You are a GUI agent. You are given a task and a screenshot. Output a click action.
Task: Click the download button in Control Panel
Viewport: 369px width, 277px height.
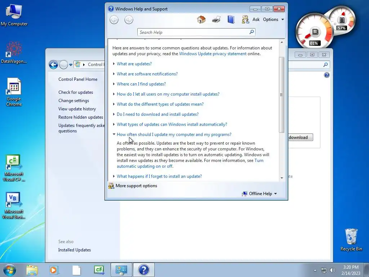pyautogui.click(x=300, y=137)
